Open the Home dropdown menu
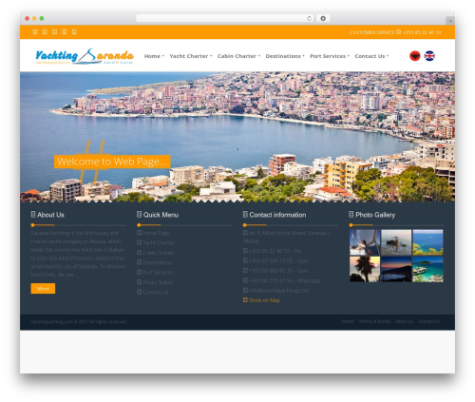The width and height of the screenshot is (475, 402). click(x=154, y=56)
